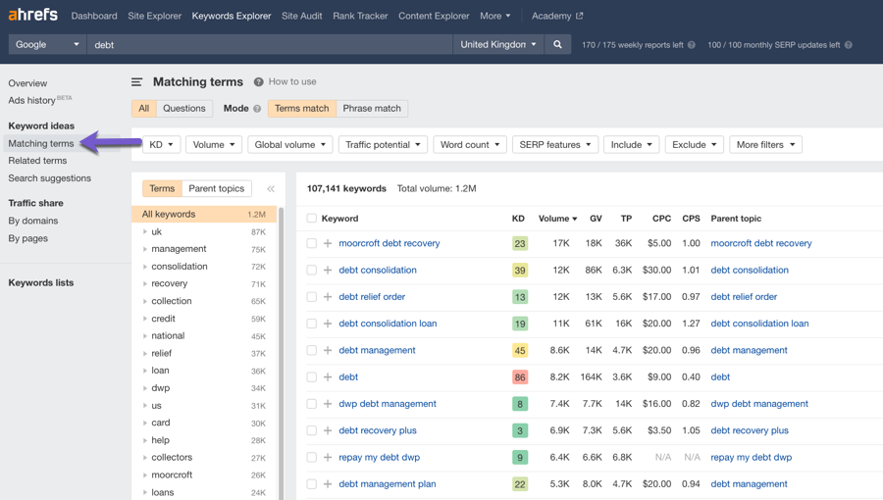
Task: Check the box for debt relief order
Action: pyautogui.click(x=311, y=296)
